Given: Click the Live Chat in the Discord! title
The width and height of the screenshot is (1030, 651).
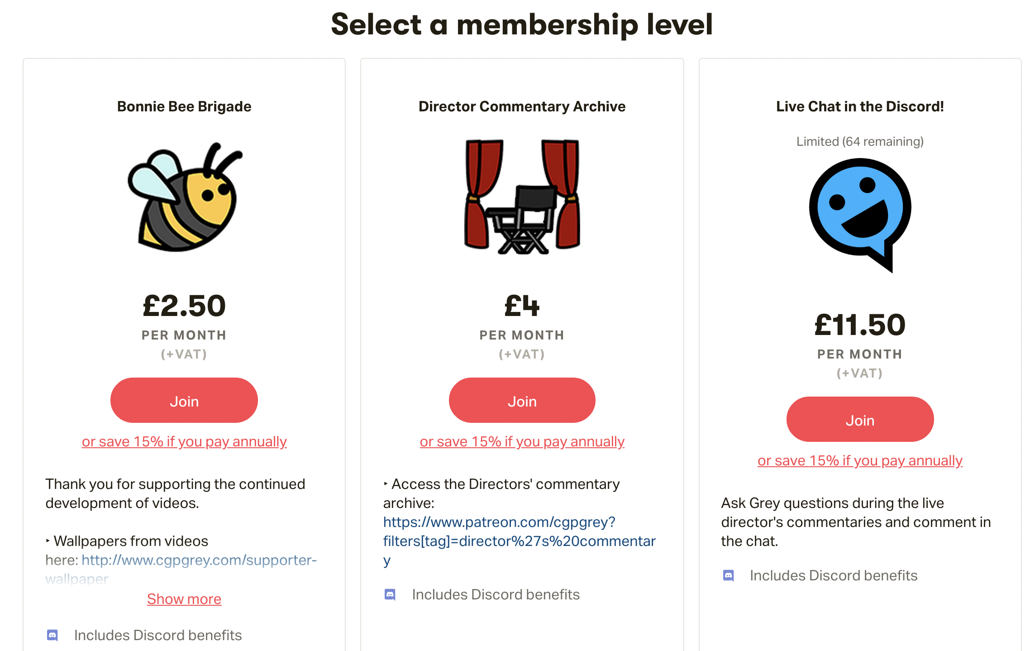Looking at the screenshot, I should click(x=860, y=106).
